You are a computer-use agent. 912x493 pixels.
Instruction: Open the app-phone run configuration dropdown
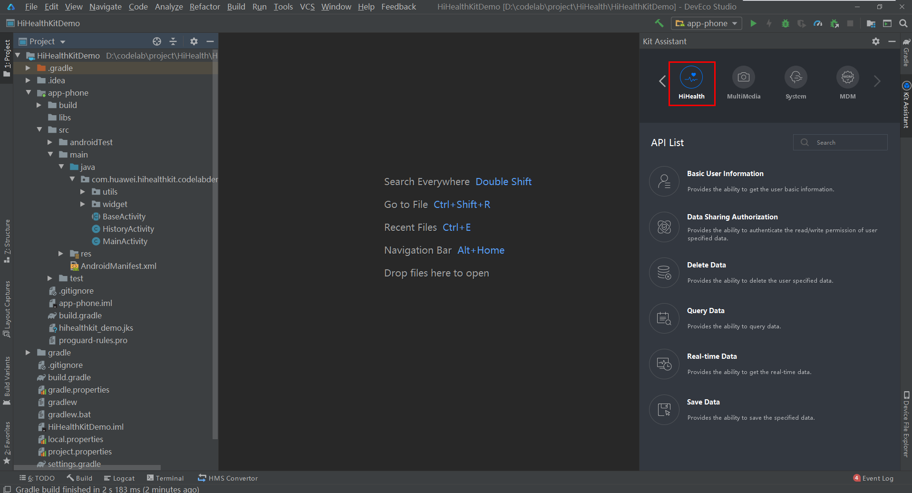707,23
